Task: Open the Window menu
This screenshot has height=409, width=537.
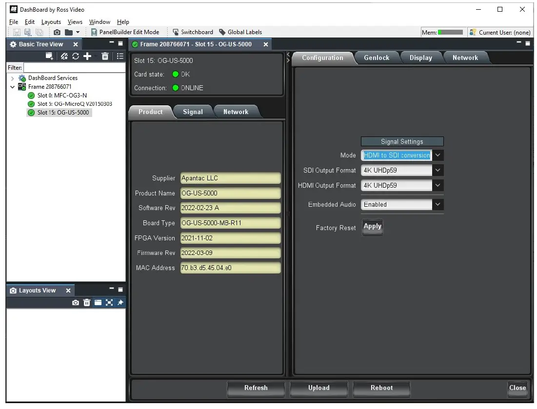Action: click(99, 22)
